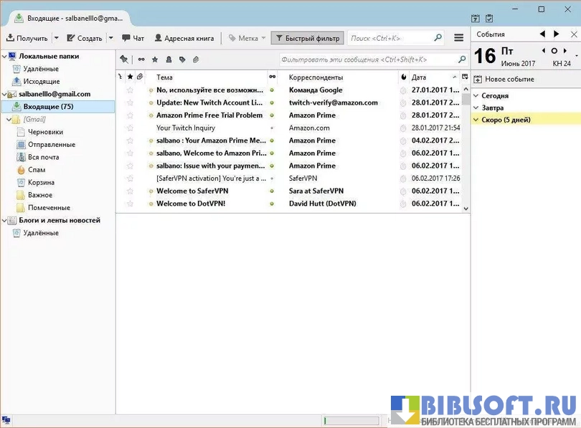The width and height of the screenshot is (581, 428).
Task: Filter messages by tags icon
Action: [182, 60]
